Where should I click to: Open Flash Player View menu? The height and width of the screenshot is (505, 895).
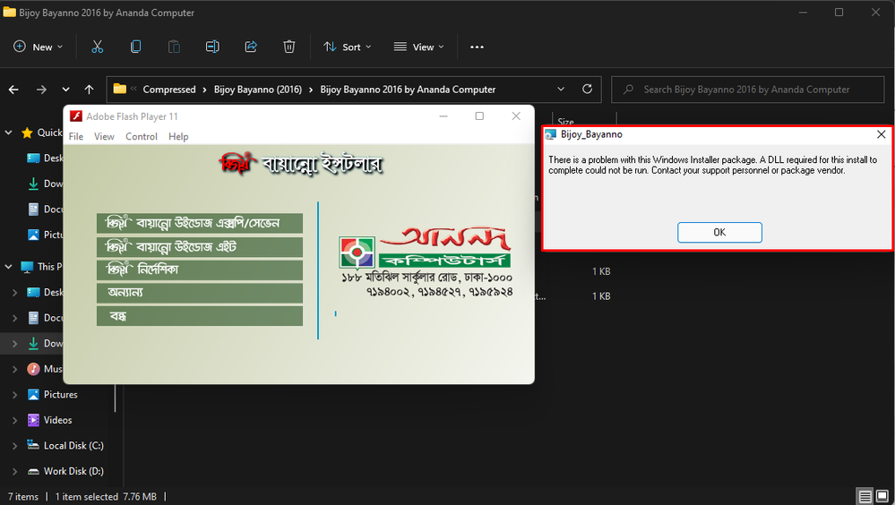pos(104,136)
